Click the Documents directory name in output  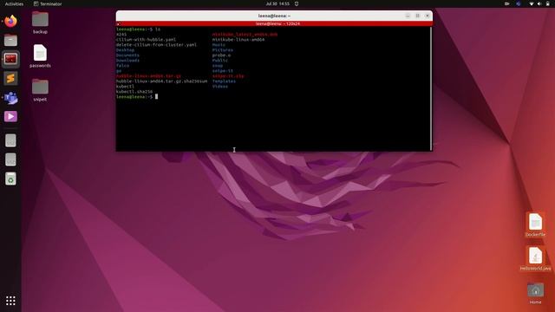[127, 55]
